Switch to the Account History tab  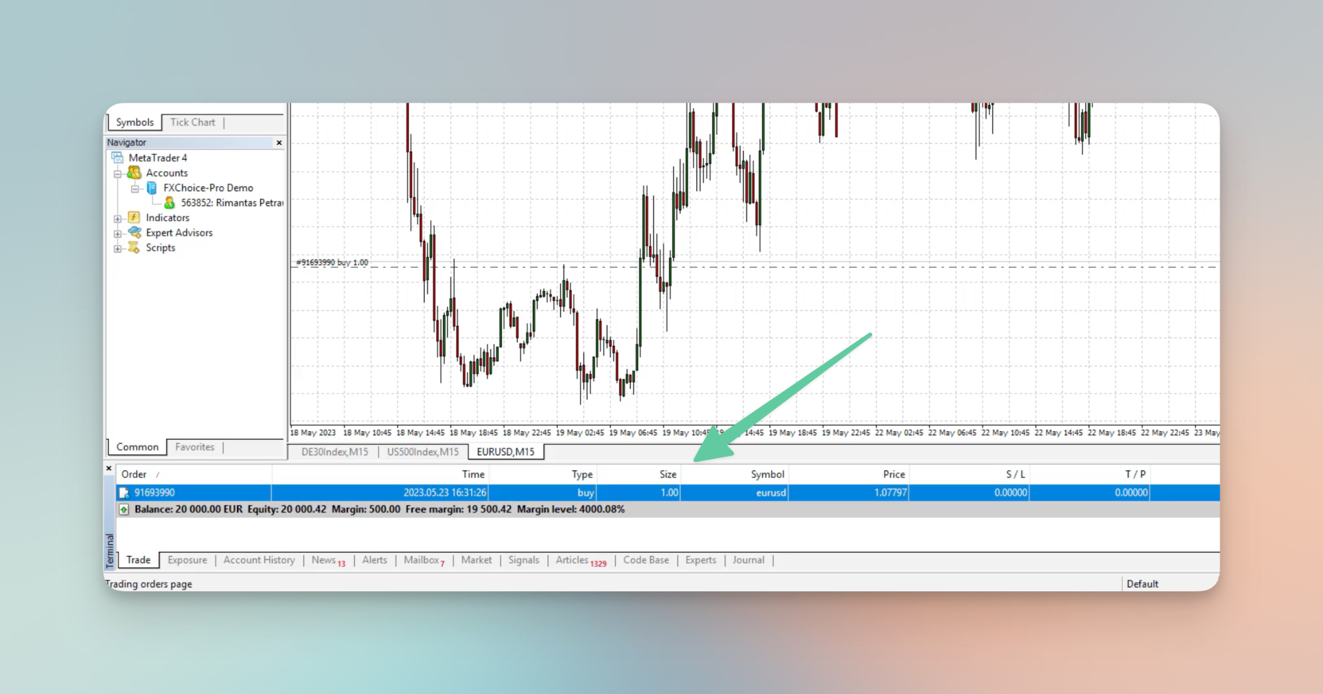tap(258, 560)
